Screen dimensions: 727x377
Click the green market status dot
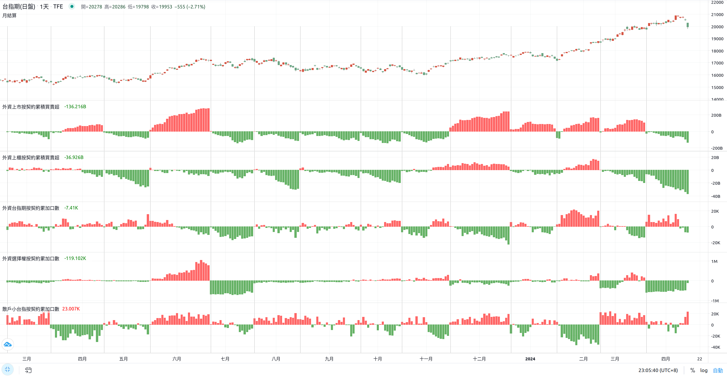[x=72, y=6]
